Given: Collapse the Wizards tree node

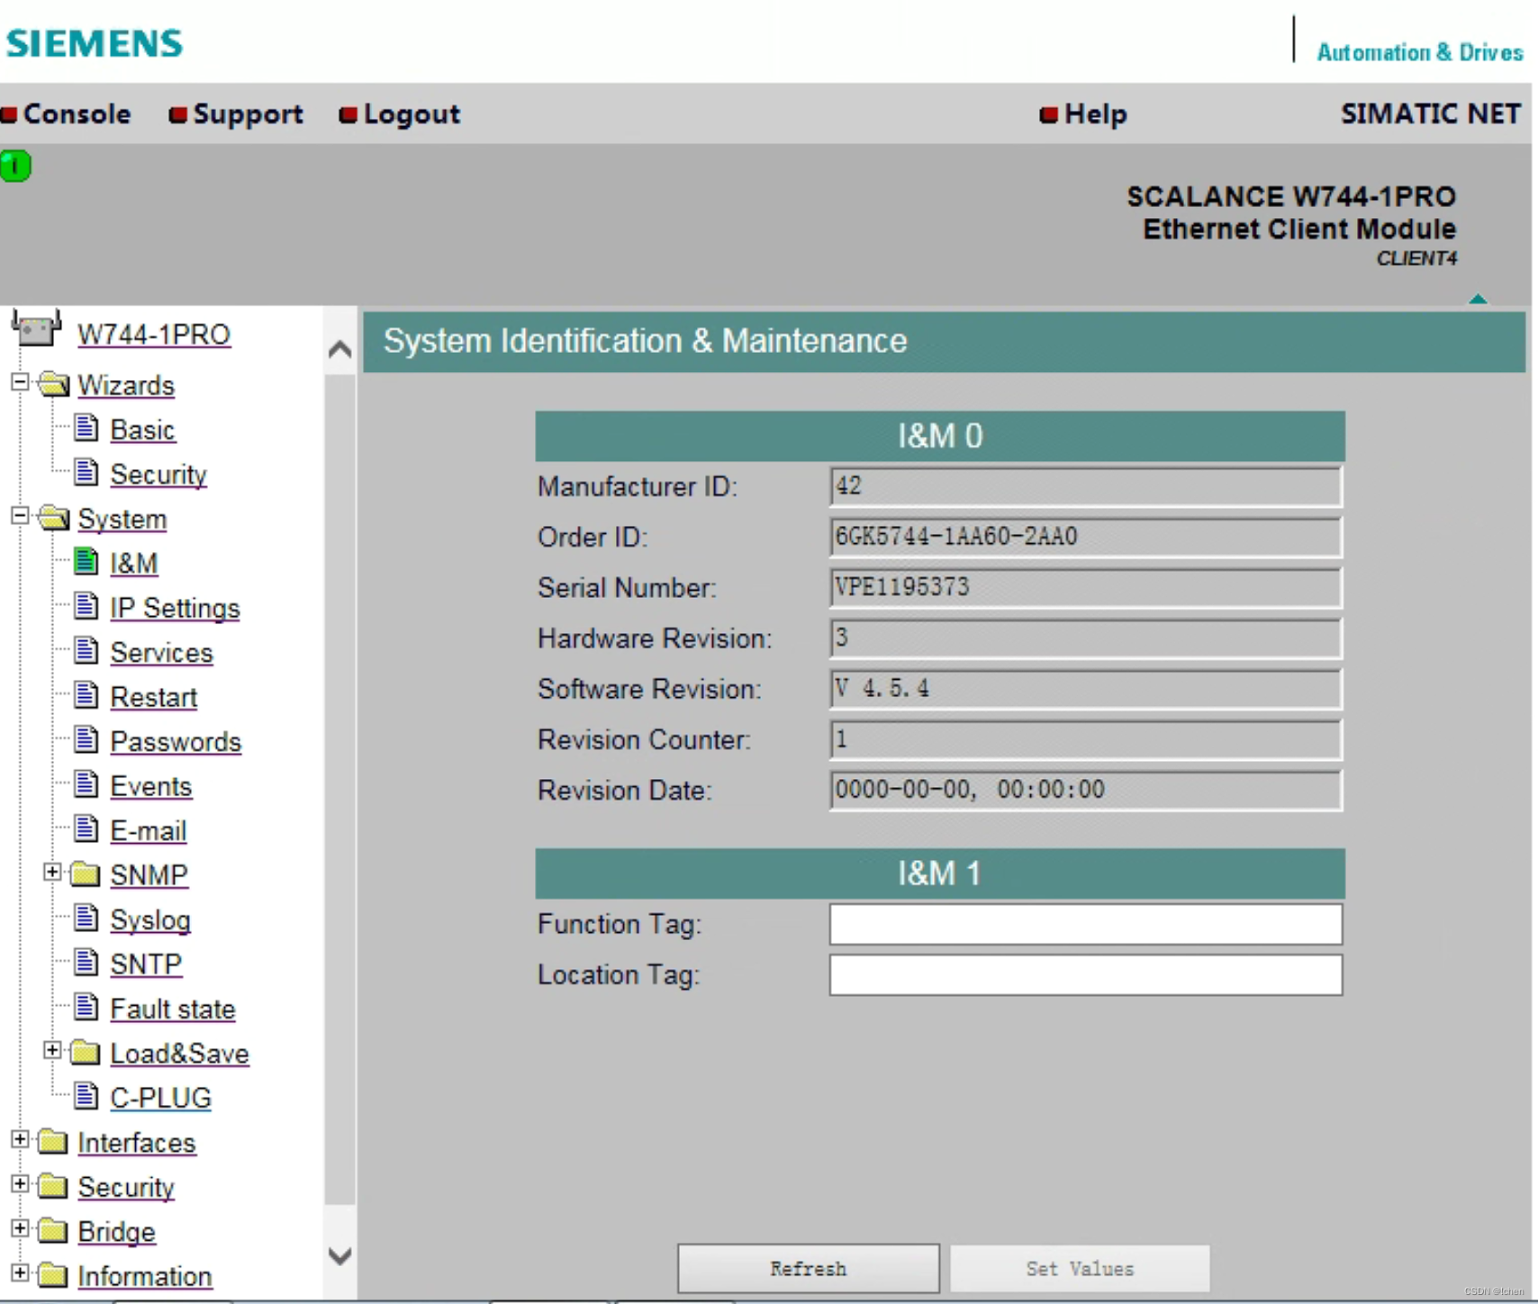Looking at the screenshot, I should (x=20, y=382).
